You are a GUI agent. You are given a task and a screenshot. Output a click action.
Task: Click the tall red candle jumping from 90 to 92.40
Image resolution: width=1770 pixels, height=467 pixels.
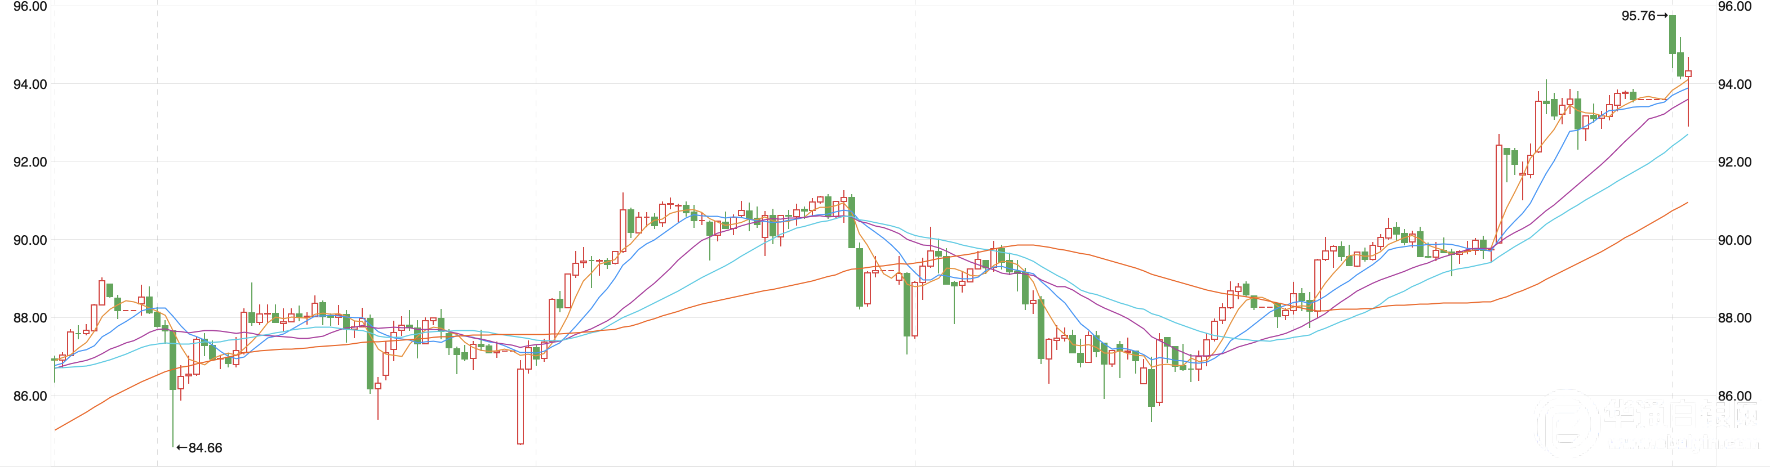point(1498,194)
